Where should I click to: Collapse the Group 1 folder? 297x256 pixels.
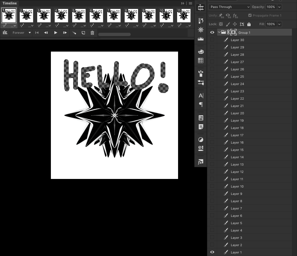[219, 32]
